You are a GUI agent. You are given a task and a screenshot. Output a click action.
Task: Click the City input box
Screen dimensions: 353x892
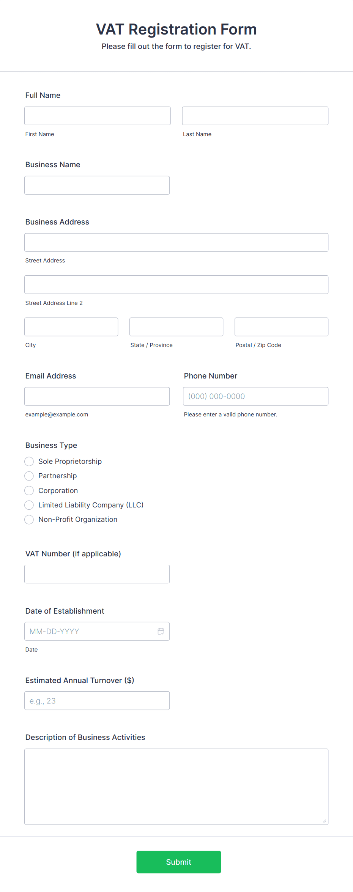(71, 327)
